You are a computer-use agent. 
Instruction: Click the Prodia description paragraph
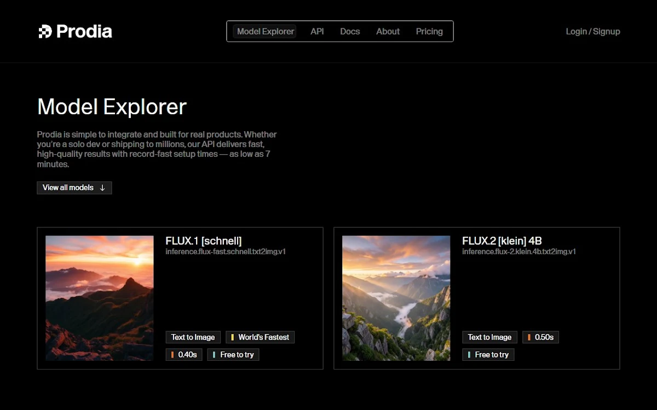[157, 149]
